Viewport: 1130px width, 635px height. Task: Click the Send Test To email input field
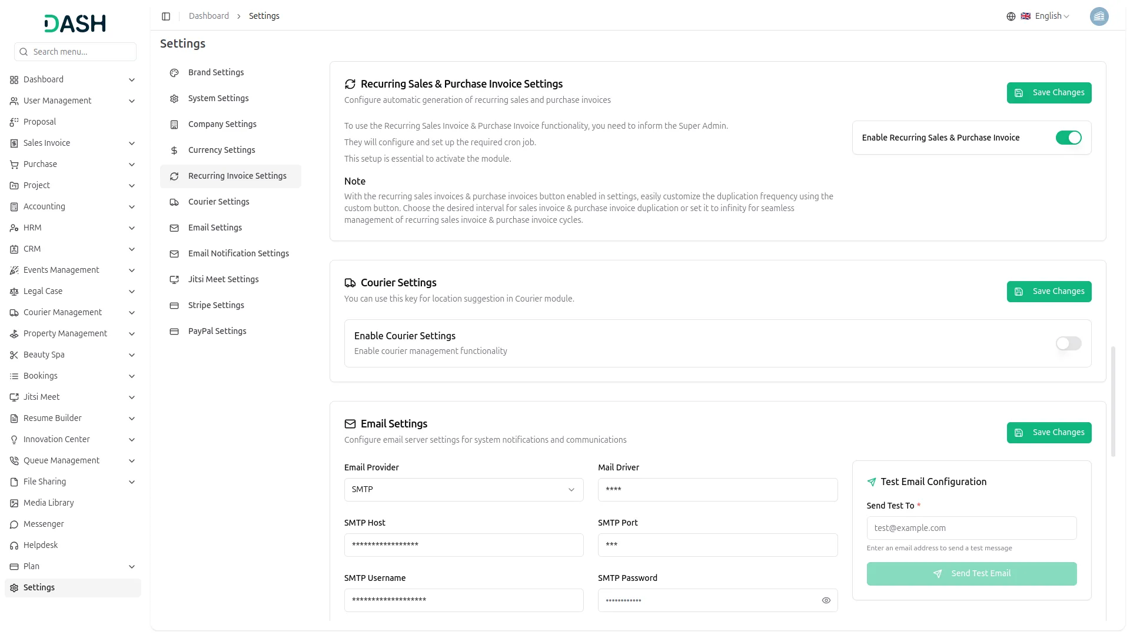click(971, 527)
